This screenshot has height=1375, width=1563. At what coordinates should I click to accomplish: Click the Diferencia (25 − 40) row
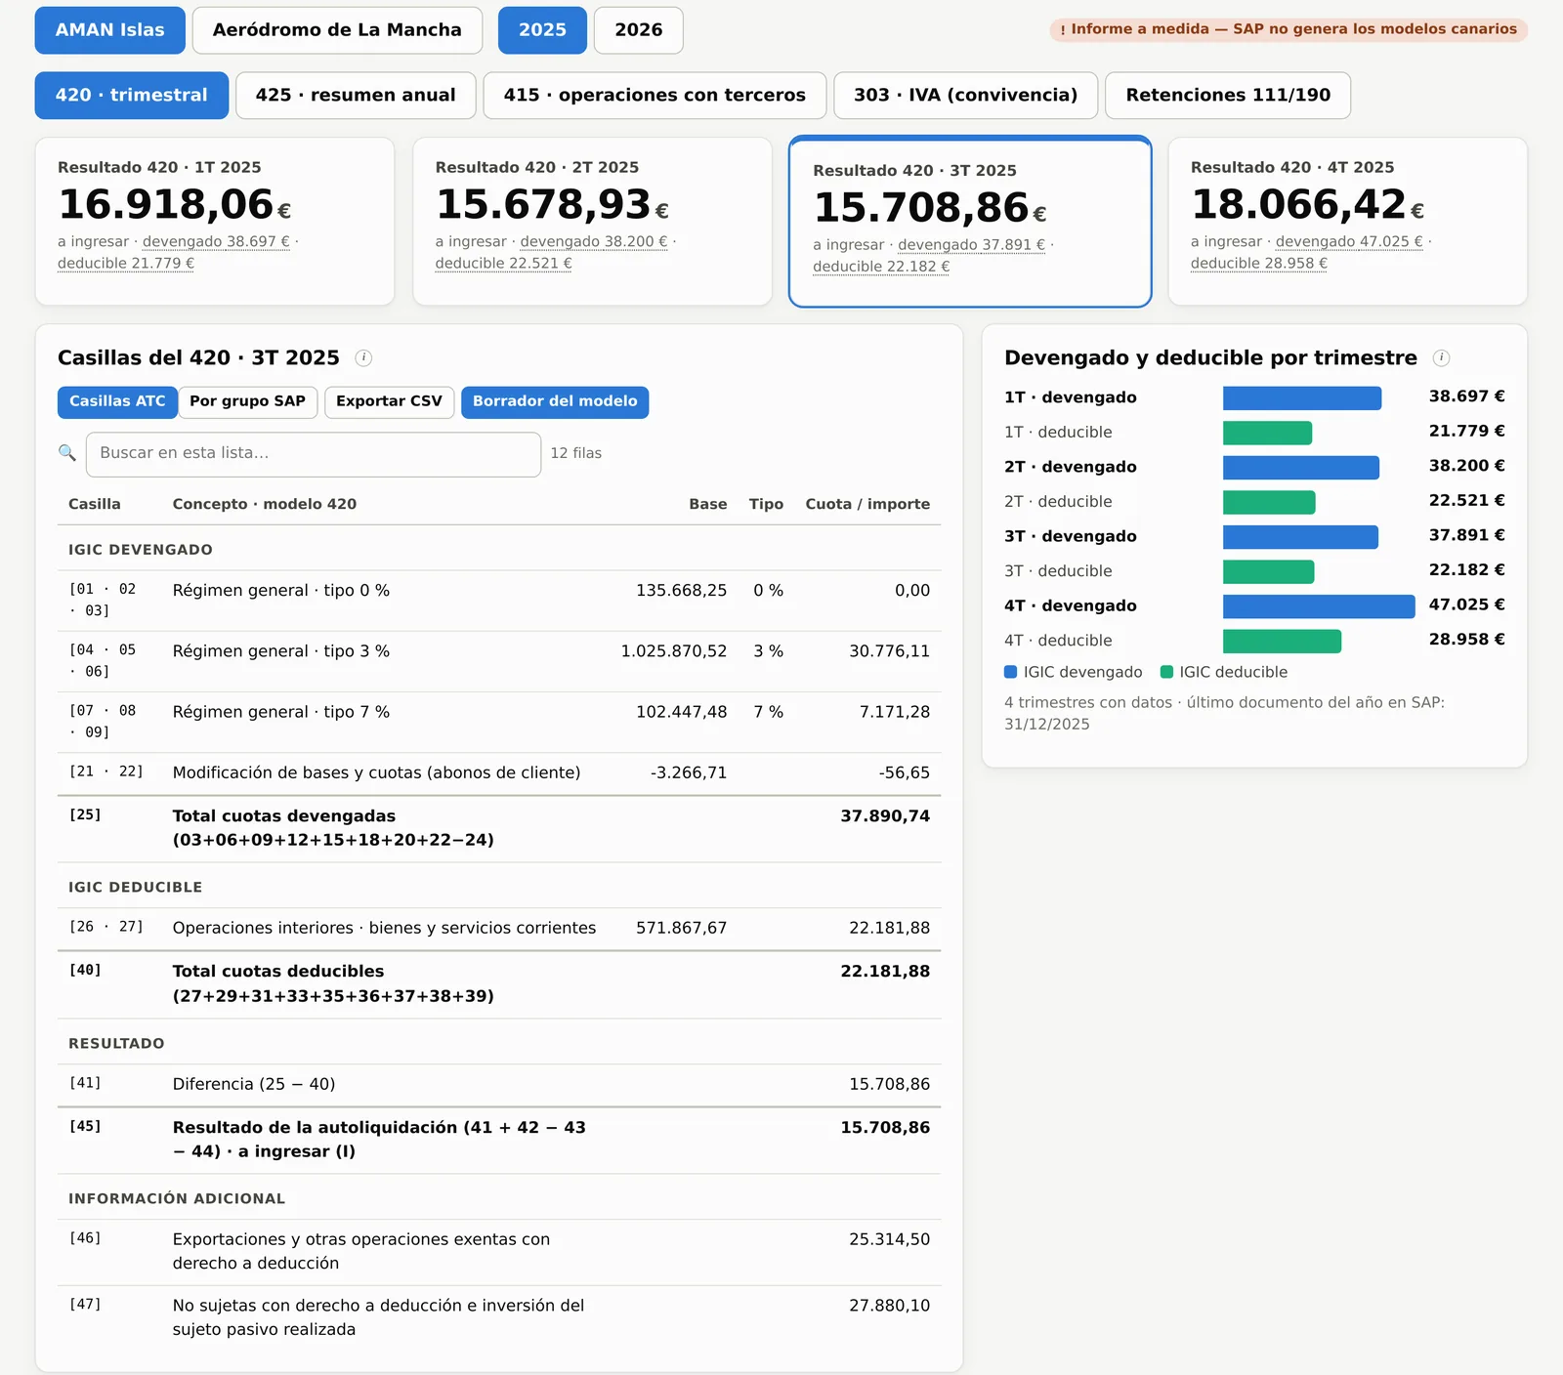point(499,1085)
